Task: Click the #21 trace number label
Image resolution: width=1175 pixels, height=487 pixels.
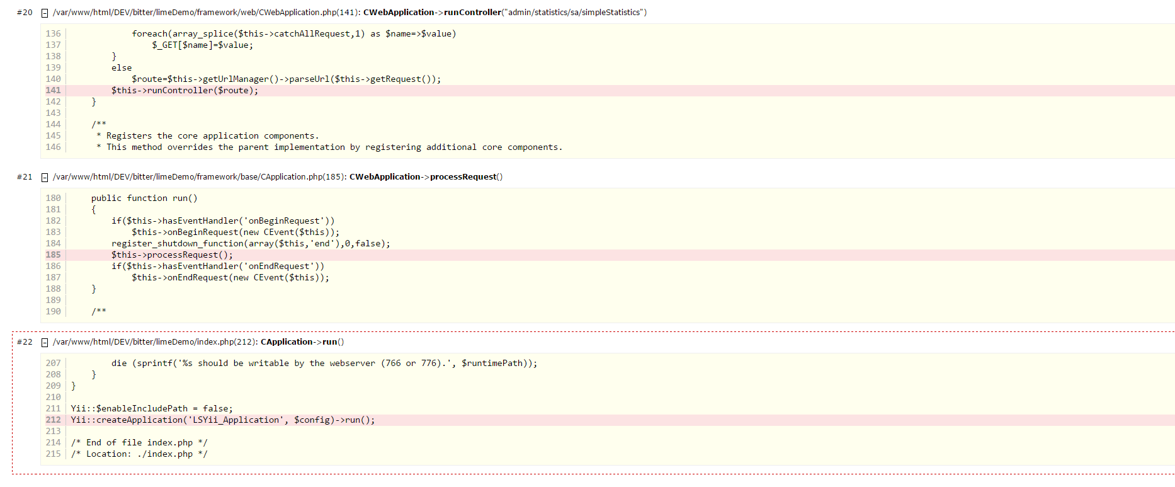Action: 25,177
